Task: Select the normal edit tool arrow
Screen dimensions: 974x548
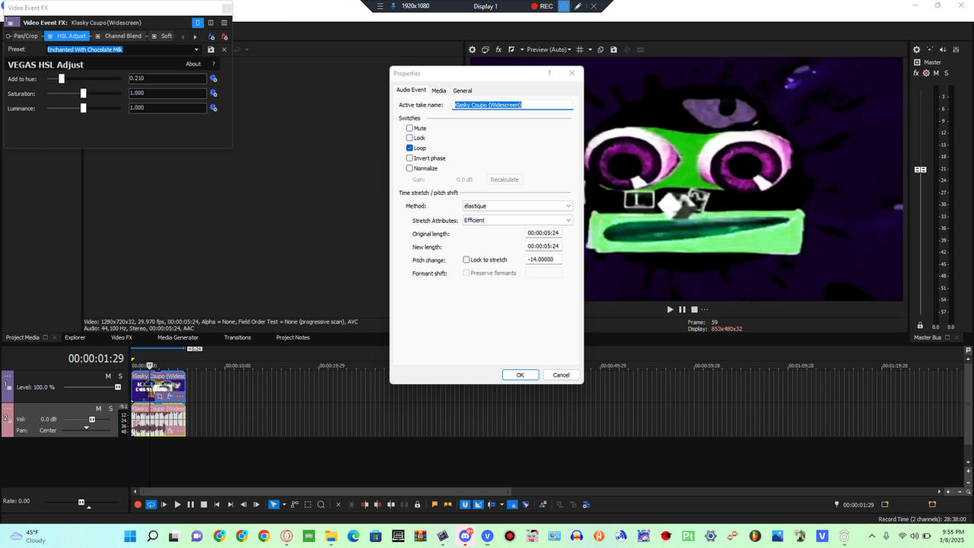Action: [274, 505]
